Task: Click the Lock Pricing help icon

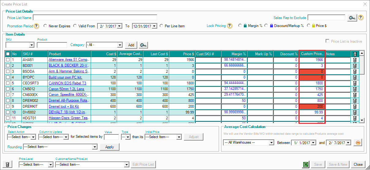Action: tap(230, 26)
